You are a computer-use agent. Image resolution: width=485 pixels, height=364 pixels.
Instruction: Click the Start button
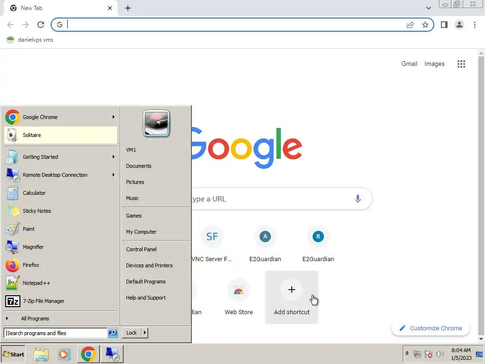tap(13, 355)
